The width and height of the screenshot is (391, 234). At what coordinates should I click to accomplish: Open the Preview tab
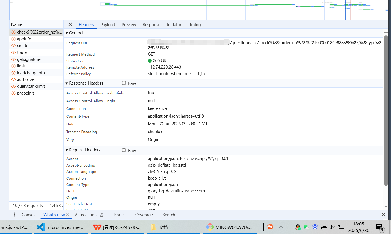tap(129, 25)
